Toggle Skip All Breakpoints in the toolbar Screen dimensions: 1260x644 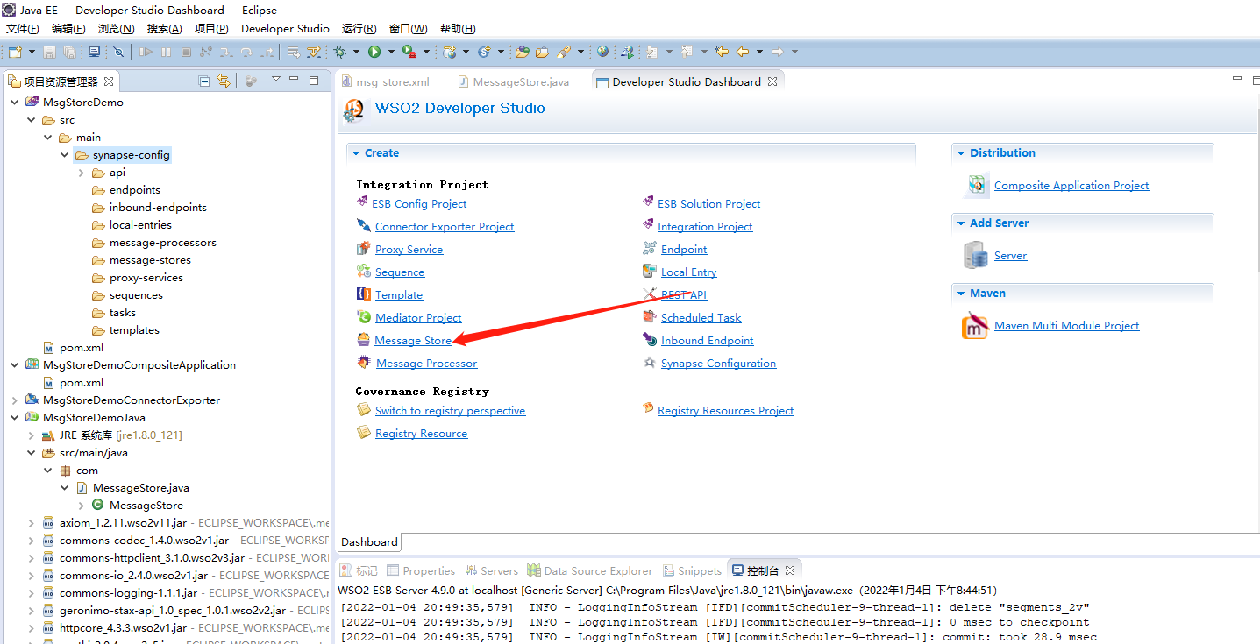(x=118, y=52)
